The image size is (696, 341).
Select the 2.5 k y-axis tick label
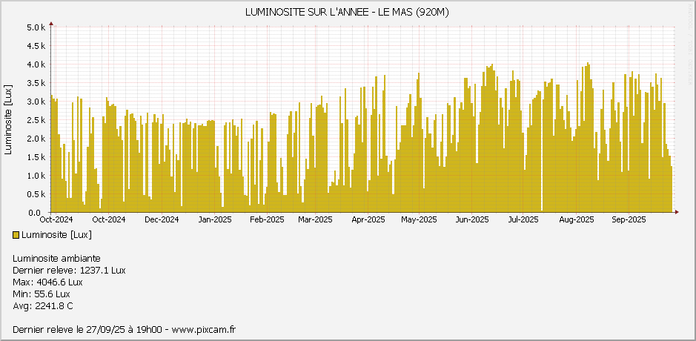[36, 120]
